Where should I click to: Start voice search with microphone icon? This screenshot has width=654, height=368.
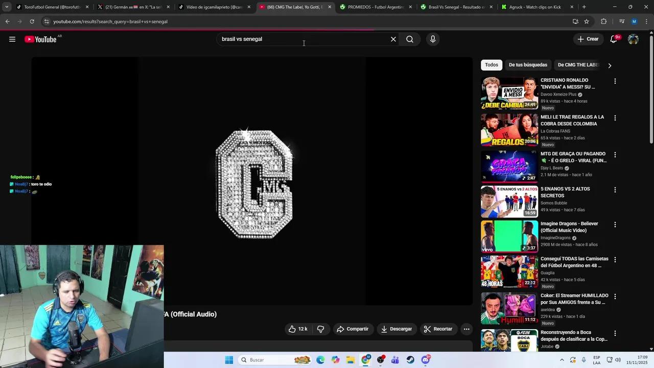pos(433,39)
